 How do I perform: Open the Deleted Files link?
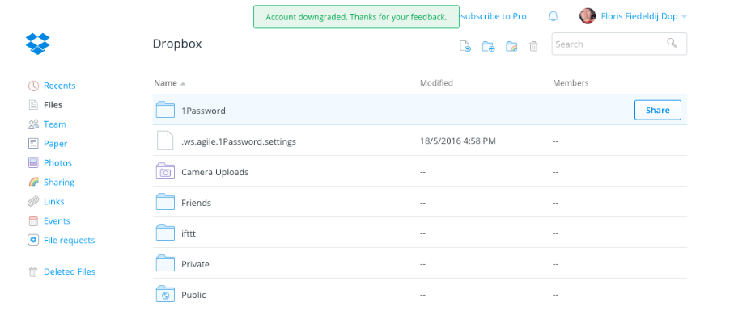coord(69,272)
